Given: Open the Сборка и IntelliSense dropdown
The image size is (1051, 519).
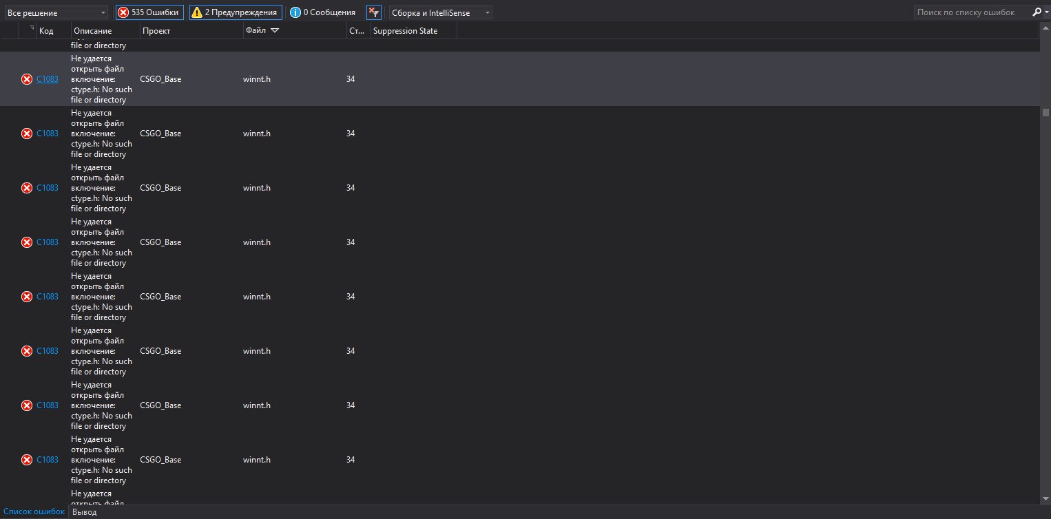Looking at the screenshot, I should click(x=440, y=12).
